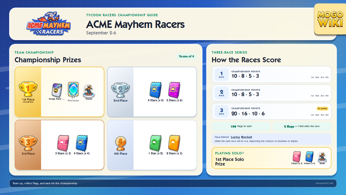Click the pink 3 Stars pack in 3rd Place

(63, 143)
